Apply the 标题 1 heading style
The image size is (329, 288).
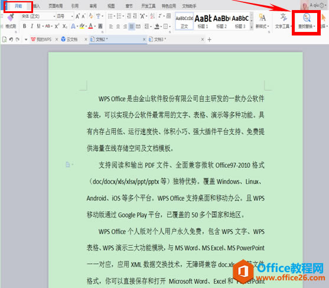pyautogui.click(x=203, y=21)
